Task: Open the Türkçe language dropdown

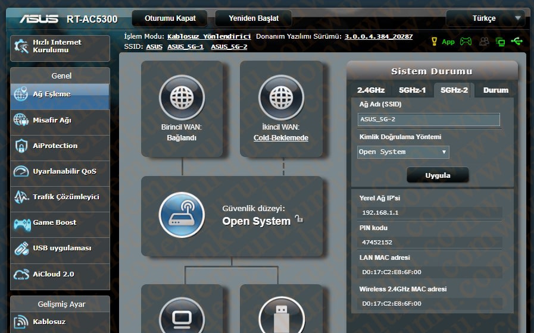Action: [486, 18]
